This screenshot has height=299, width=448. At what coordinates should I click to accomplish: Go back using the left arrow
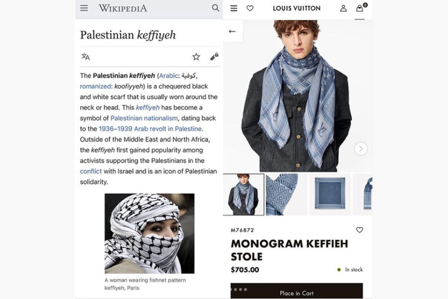(x=232, y=31)
